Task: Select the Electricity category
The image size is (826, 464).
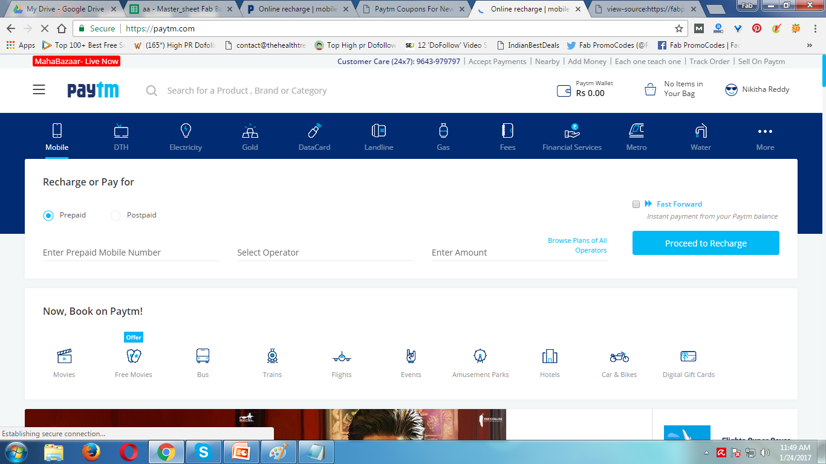Action: point(186,137)
